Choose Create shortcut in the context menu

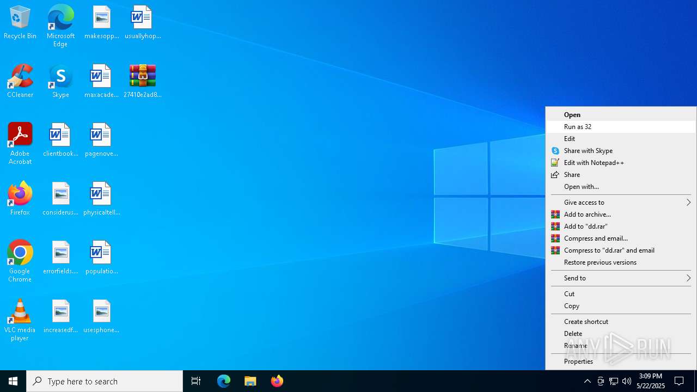click(x=621, y=321)
